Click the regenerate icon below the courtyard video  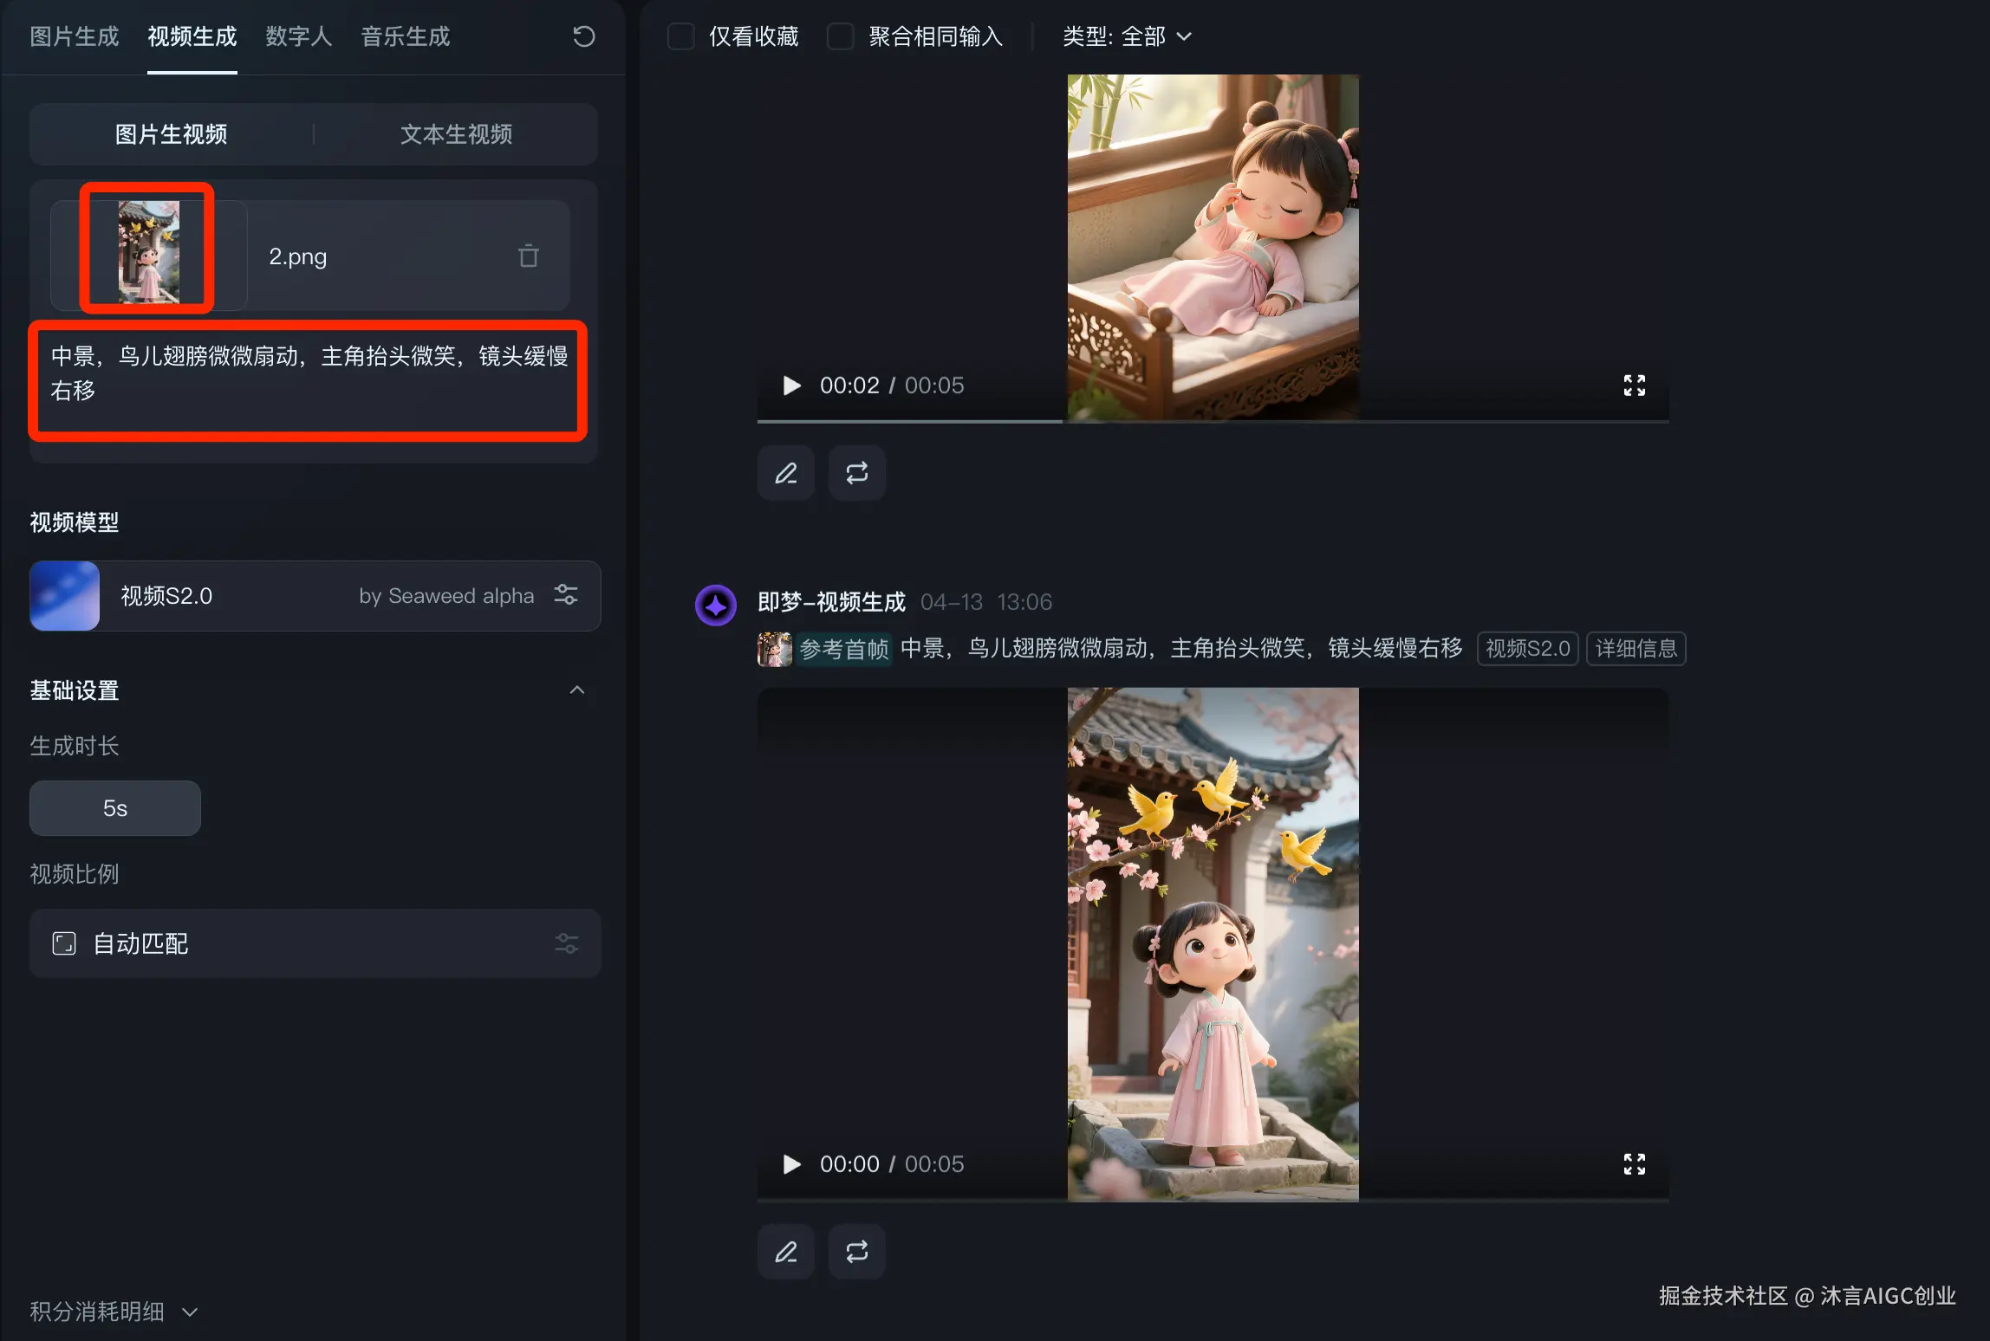tap(856, 1252)
